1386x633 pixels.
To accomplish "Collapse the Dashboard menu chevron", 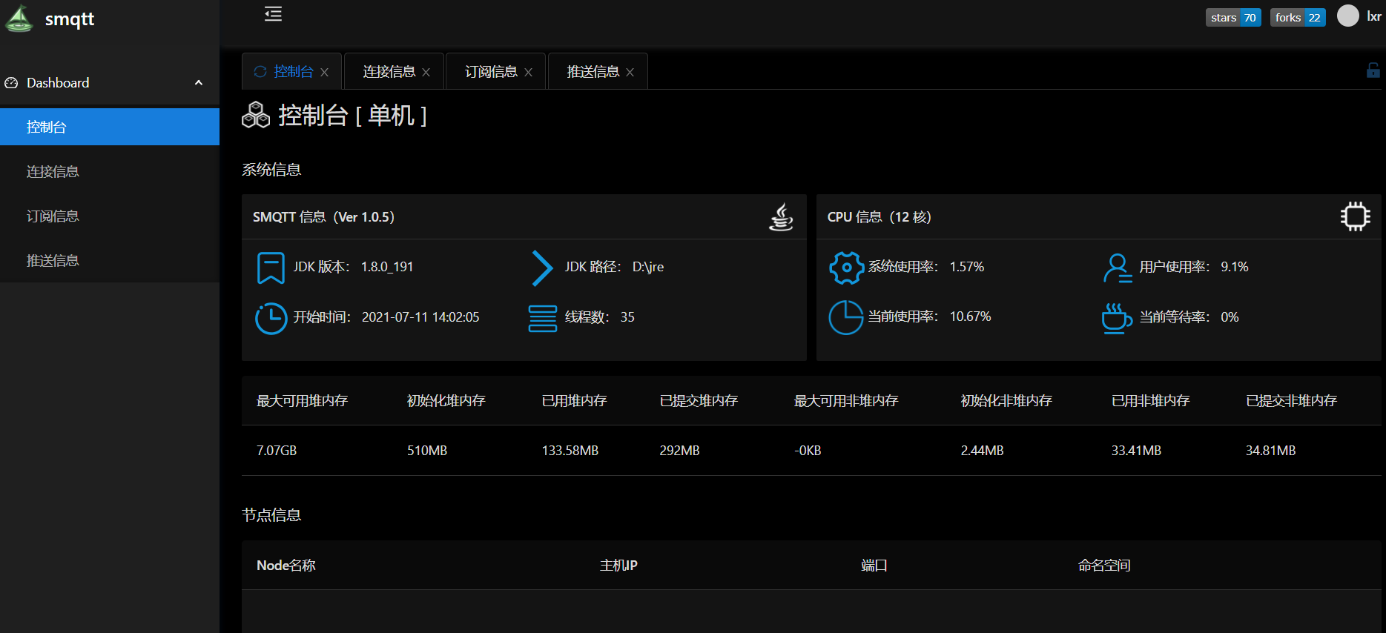I will (198, 83).
